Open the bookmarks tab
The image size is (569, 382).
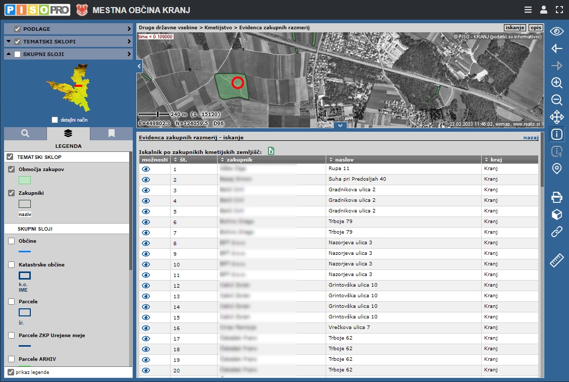tap(112, 134)
